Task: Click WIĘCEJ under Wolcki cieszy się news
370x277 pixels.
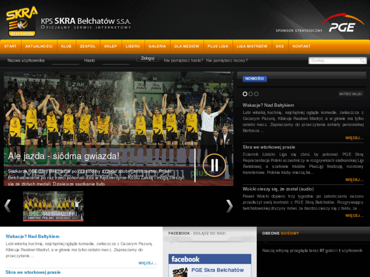Action: point(354,216)
